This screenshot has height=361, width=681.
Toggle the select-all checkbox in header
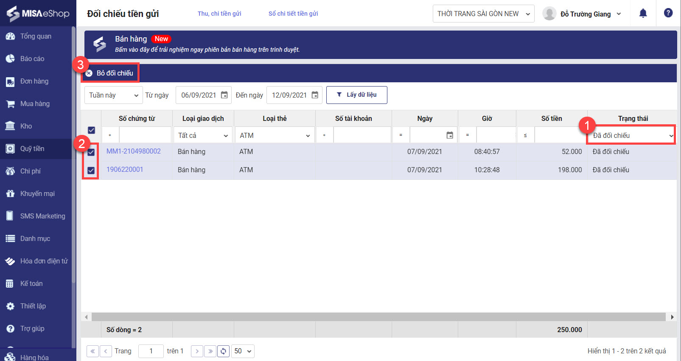(x=91, y=130)
